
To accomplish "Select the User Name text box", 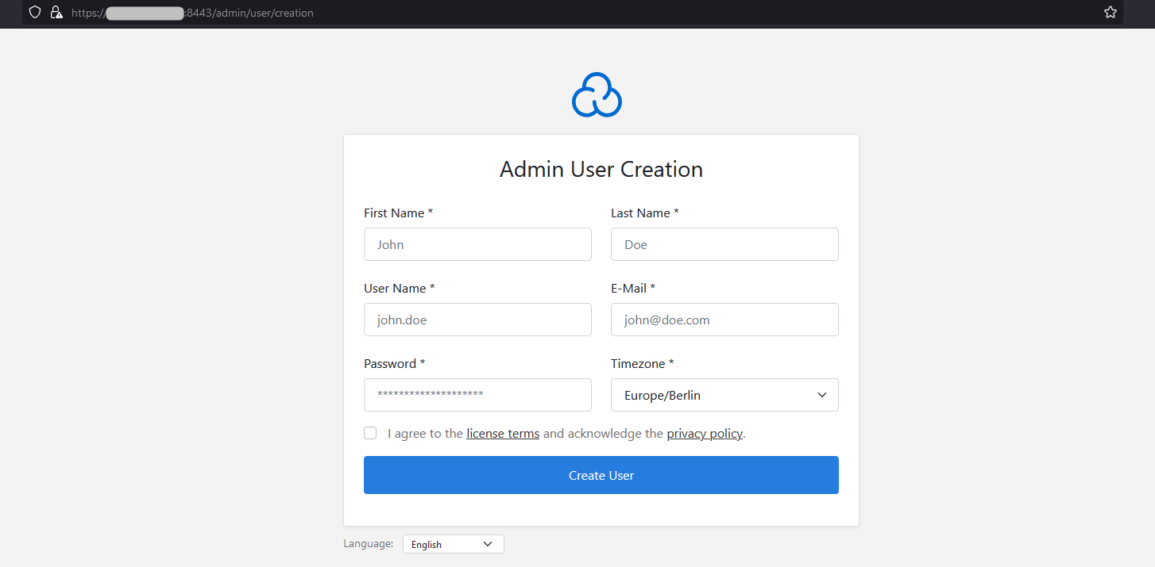I will click(477, 320).
